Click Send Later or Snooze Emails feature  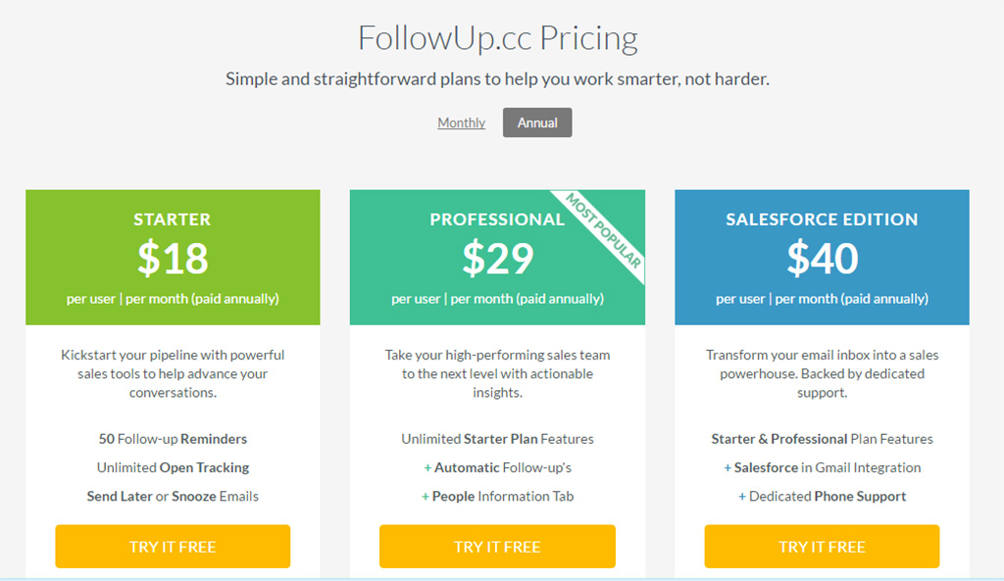click(x=173, y=496)
